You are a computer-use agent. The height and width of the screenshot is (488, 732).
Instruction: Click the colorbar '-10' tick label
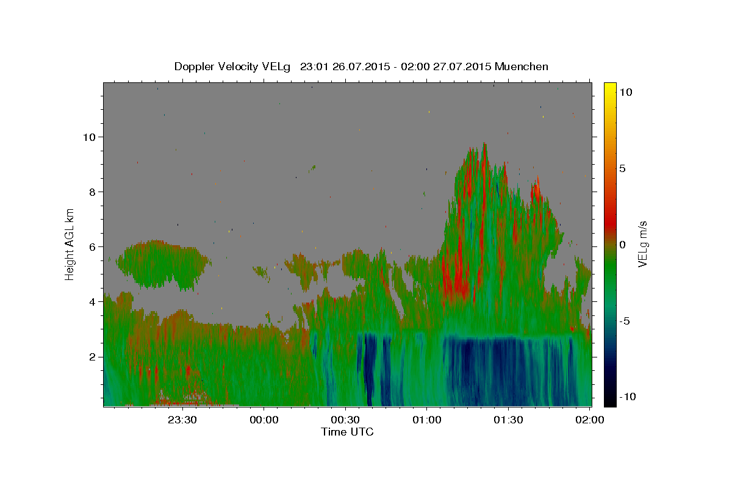point(629,396)
